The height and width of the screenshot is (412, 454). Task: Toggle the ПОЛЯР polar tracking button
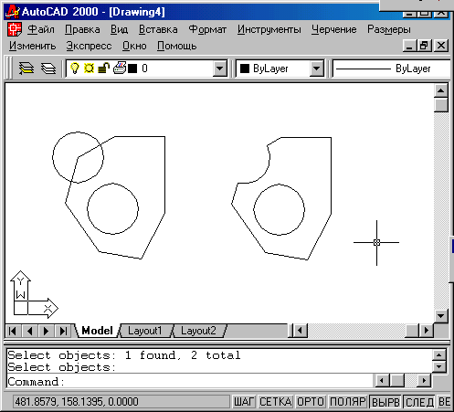347,402
